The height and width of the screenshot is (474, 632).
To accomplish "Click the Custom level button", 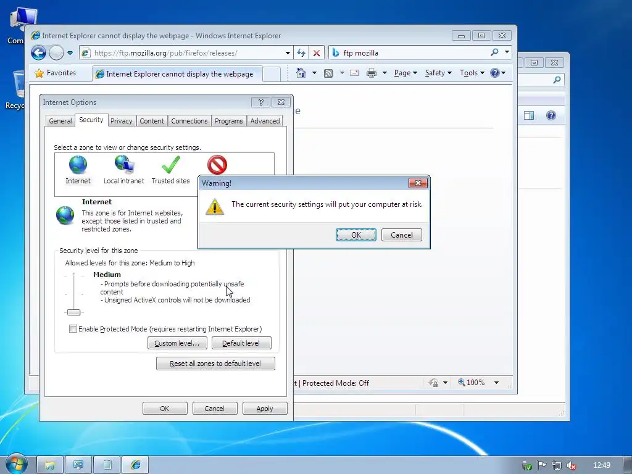I will click(x=177, y=343).
